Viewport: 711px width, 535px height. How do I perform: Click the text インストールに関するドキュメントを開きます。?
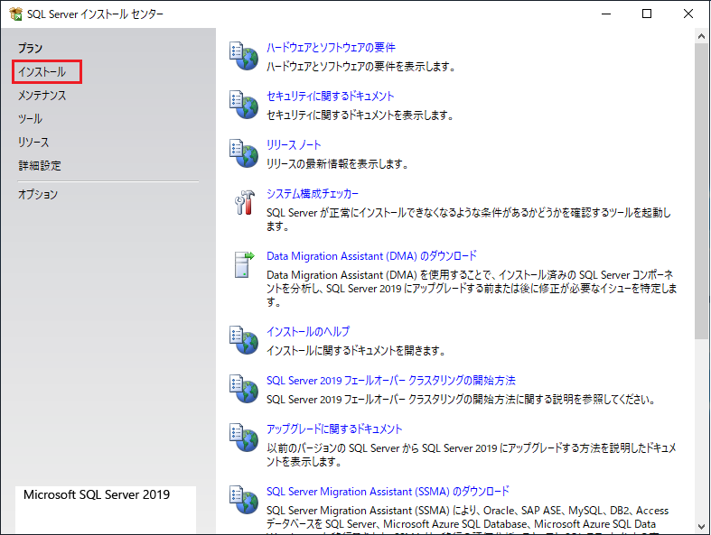[x=356, y=351]
